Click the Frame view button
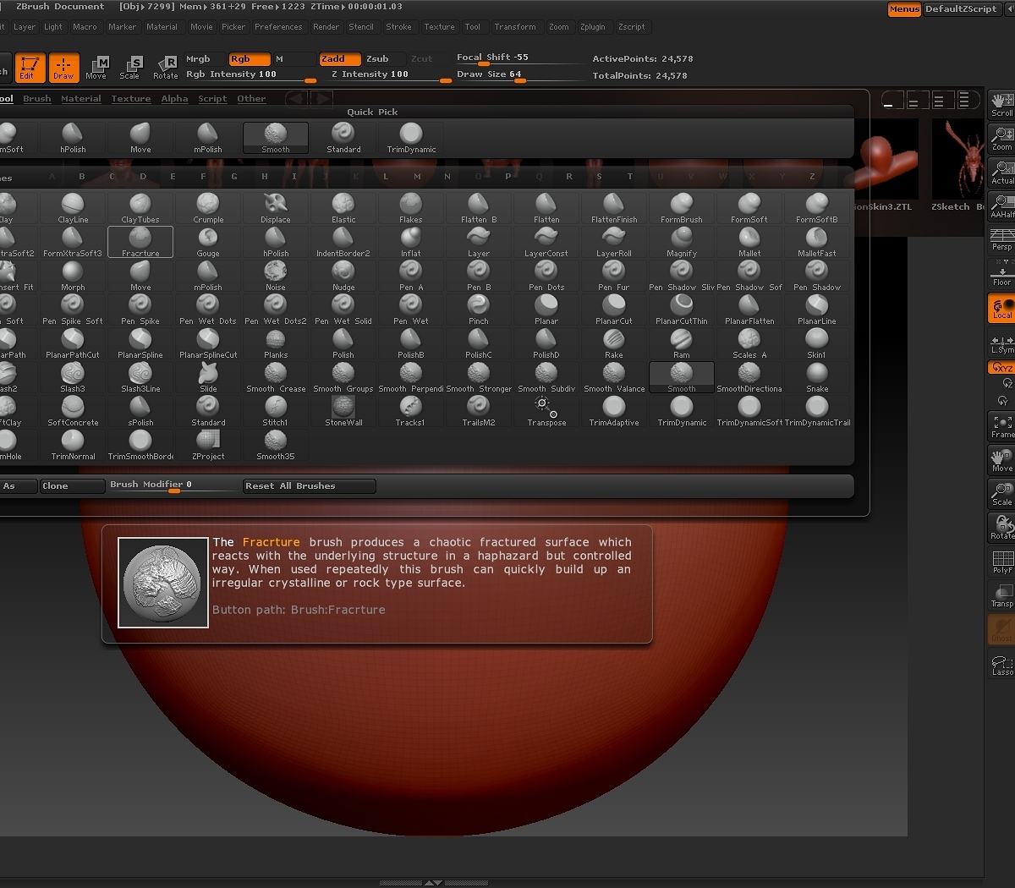This screenshot has height=888, width=1015. click(x=1001, y=426)
